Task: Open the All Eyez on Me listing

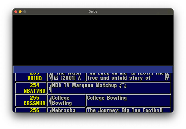Action: click(125, 77)
